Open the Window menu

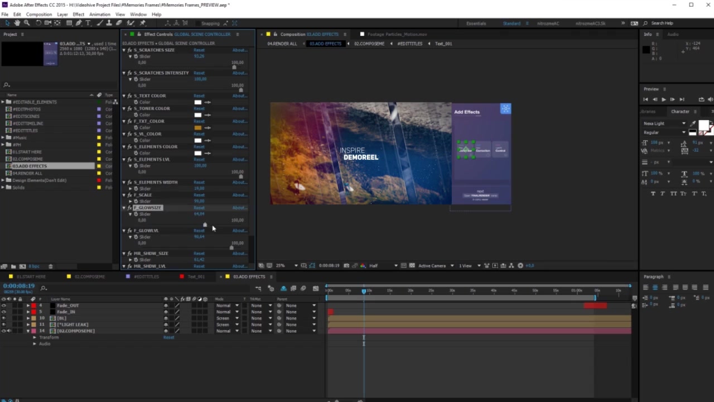[x=138, y=15]
